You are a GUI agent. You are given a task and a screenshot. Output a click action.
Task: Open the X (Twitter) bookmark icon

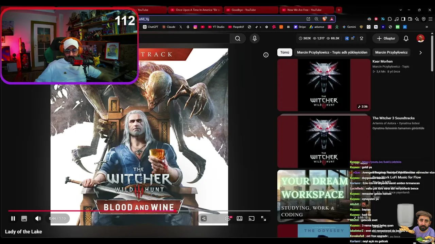tap(180, 27)
